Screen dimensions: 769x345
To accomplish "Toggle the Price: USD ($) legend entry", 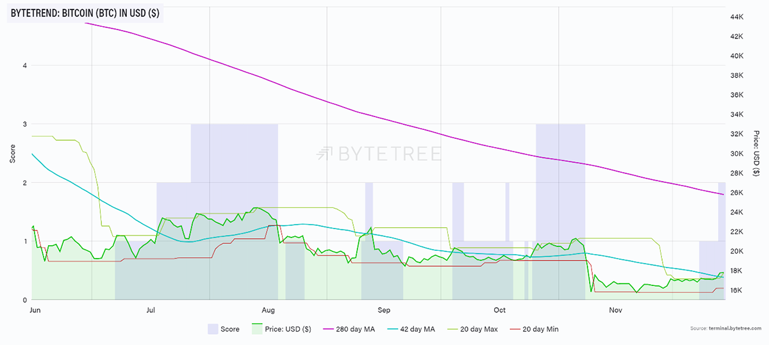I will [x=282, y=329].
